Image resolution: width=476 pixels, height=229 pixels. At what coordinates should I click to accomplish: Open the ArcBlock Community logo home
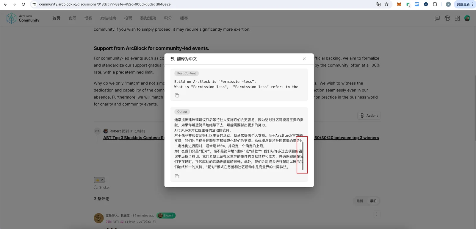click(23, 18)
